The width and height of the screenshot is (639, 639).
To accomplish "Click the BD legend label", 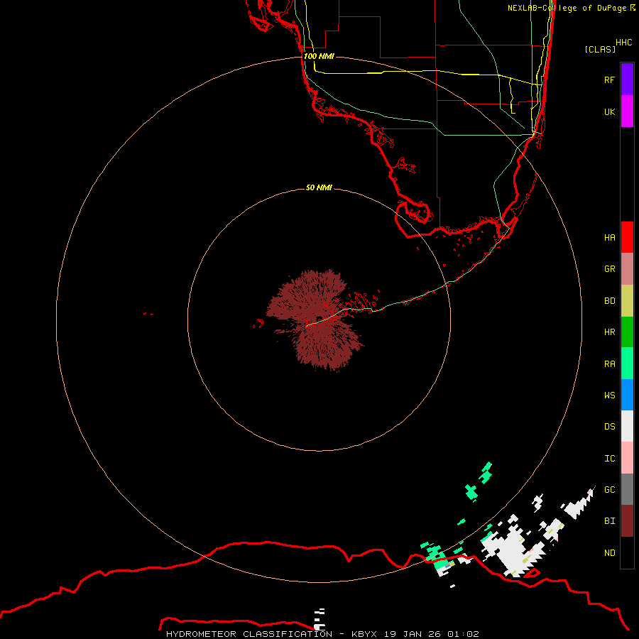I will coord(609,301).
